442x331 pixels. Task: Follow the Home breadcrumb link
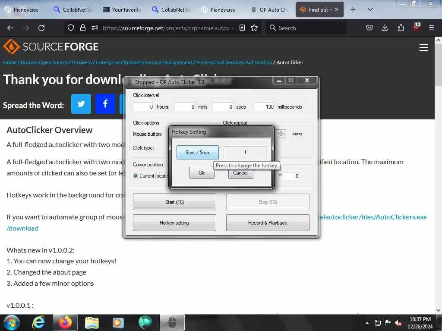click(x=10, y=62)
